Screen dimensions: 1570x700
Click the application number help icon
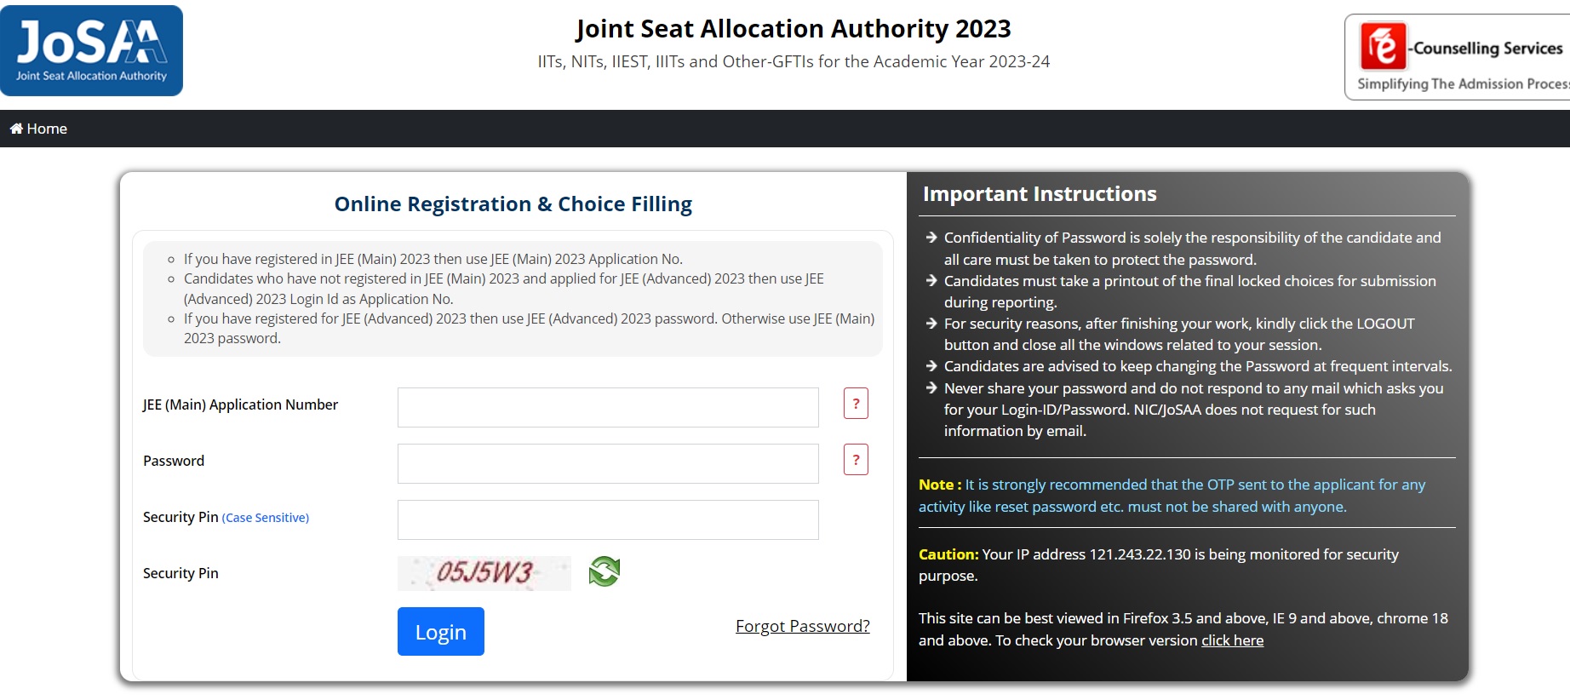[856, 404]
